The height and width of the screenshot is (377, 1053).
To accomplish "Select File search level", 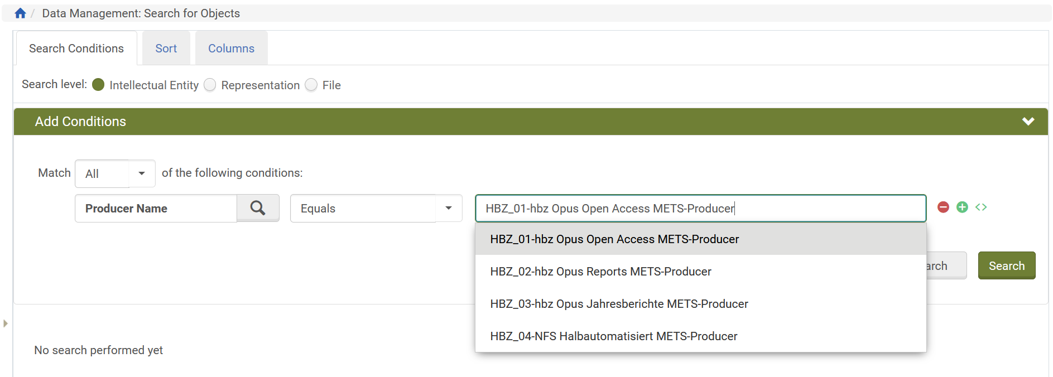I will click(x=311, y=85).
